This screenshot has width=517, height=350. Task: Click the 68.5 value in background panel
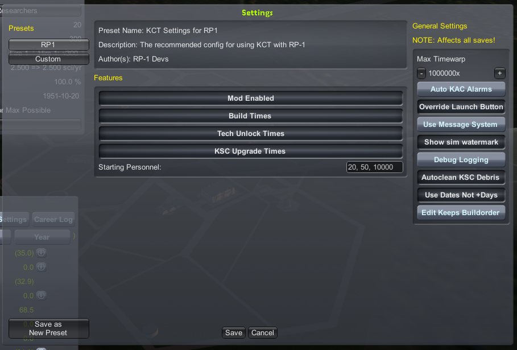coord(26,310)
